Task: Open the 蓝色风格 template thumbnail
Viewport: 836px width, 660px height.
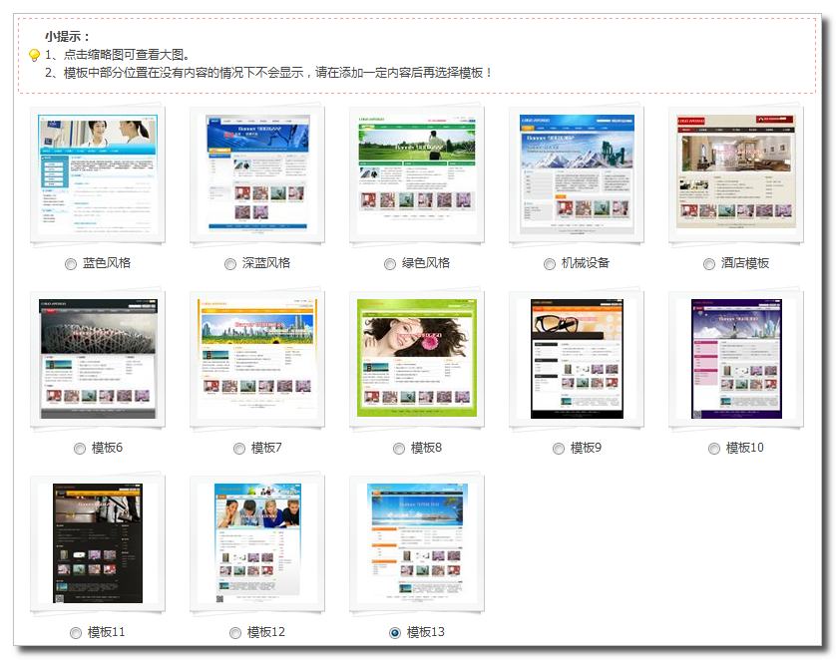Action: point(98,174)
